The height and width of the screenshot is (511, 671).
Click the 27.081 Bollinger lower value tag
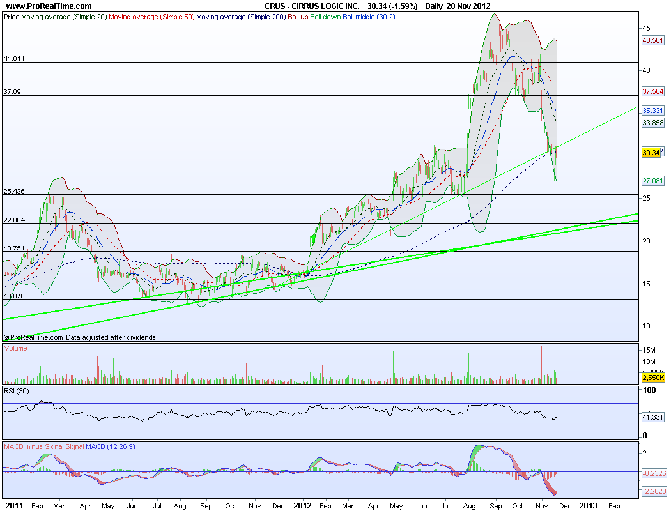[653, 181]
